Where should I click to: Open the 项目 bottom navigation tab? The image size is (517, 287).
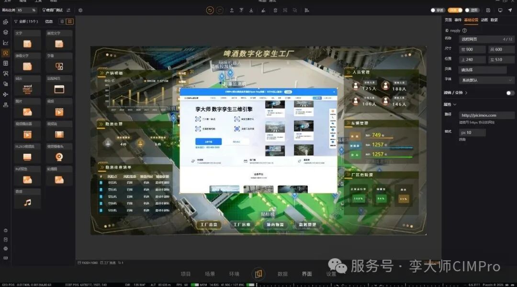(186, 274)
